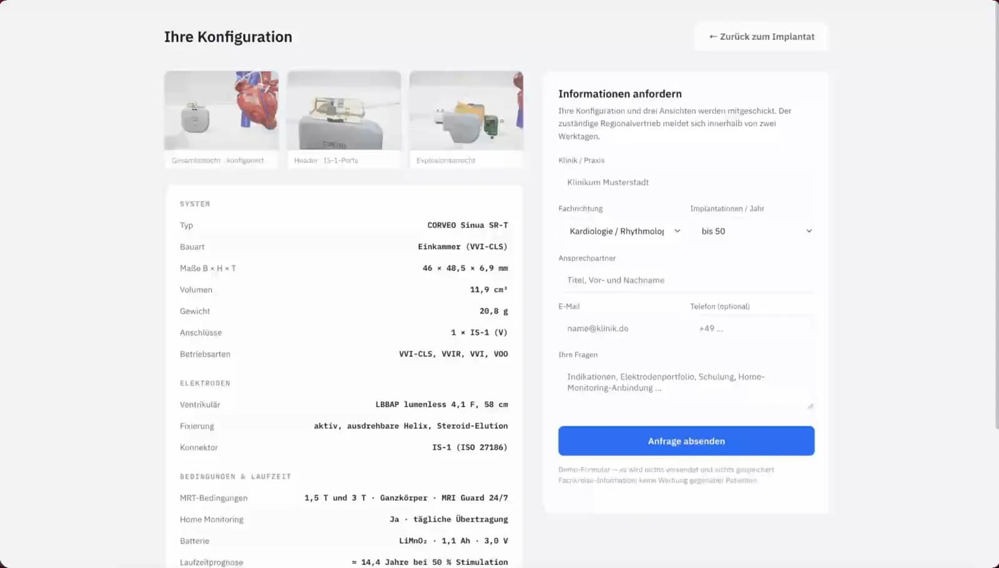Submit with the Anfrage absenden button

tap(686, 441)
